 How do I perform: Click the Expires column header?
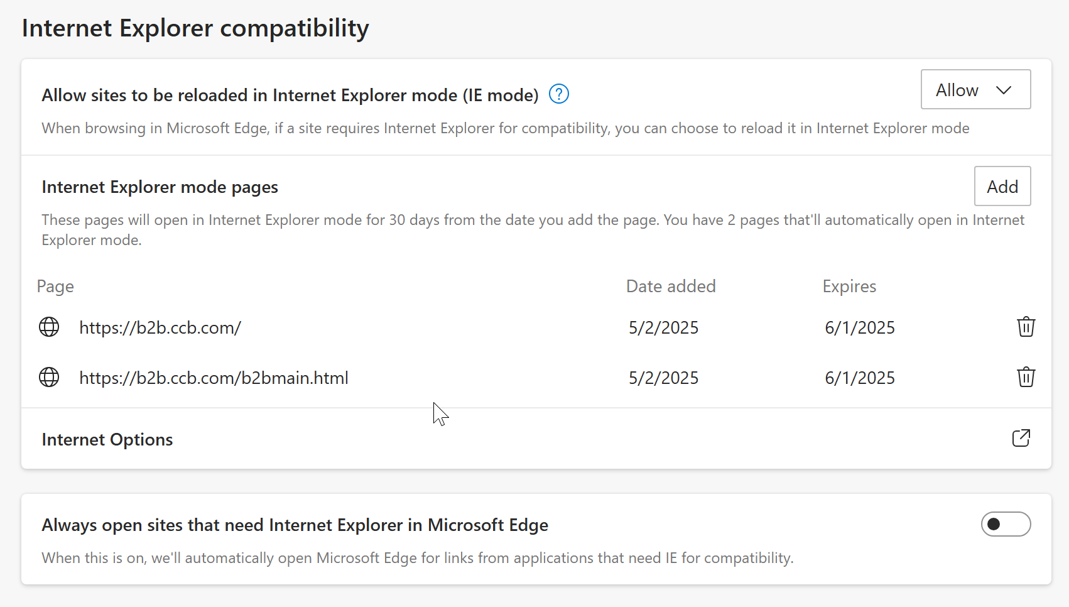(849, 287)
